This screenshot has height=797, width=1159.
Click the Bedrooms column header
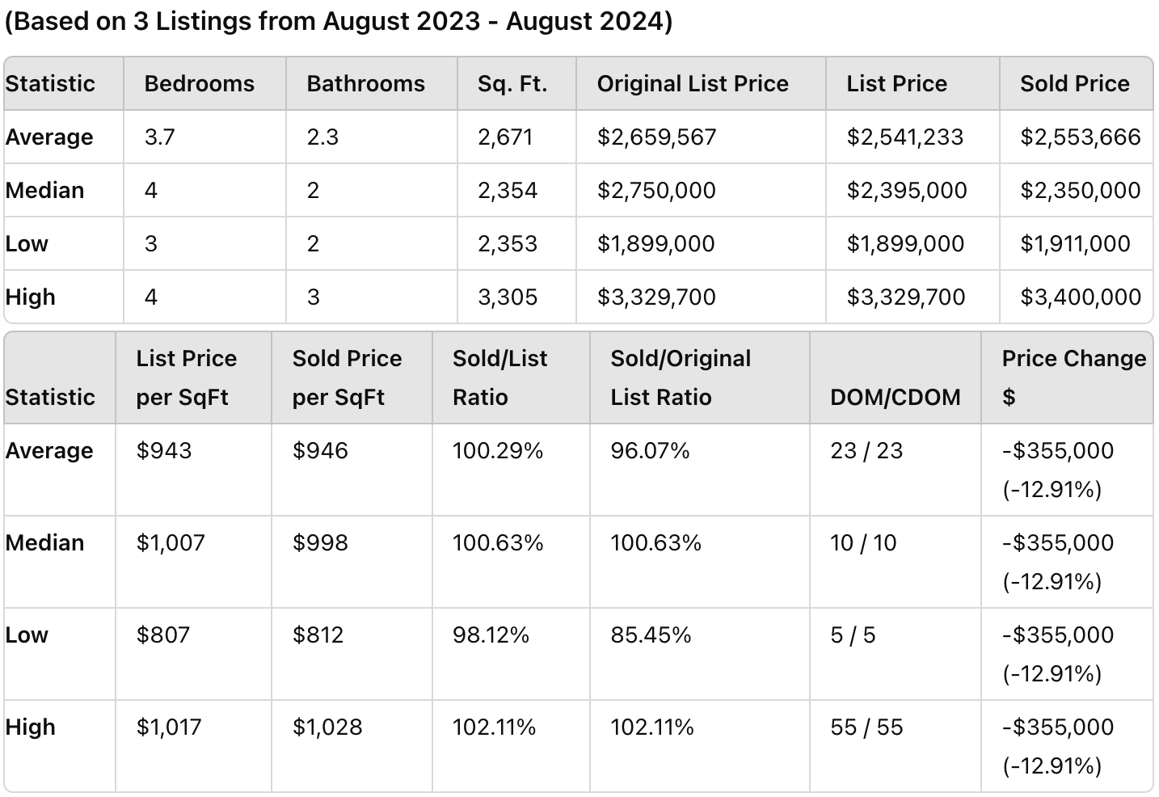tap(199, 83)
